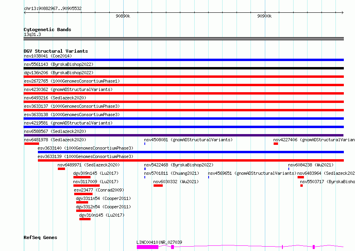Select the chr13:90882967..90905532 coordinates text
This screenshot has height=251, width=355.
coord(53,8)
